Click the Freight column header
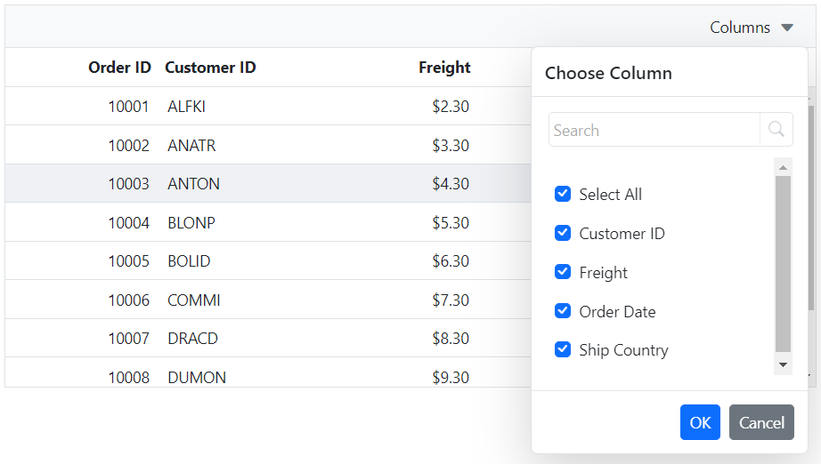This screenshot has width=821, height=464. click(444, 68)
